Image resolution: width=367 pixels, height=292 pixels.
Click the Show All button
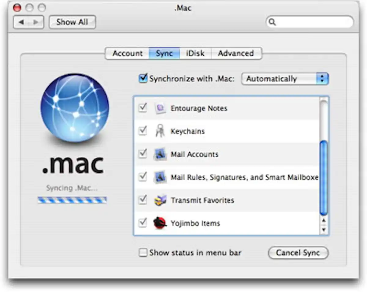[72, 22]
